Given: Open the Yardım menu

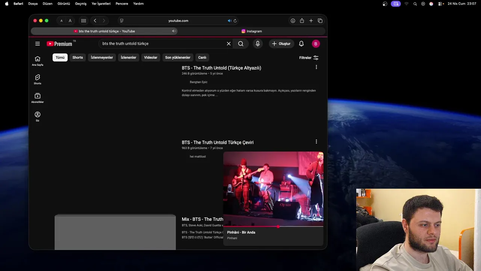Looking at the screenshot, I should pos(138,4).
